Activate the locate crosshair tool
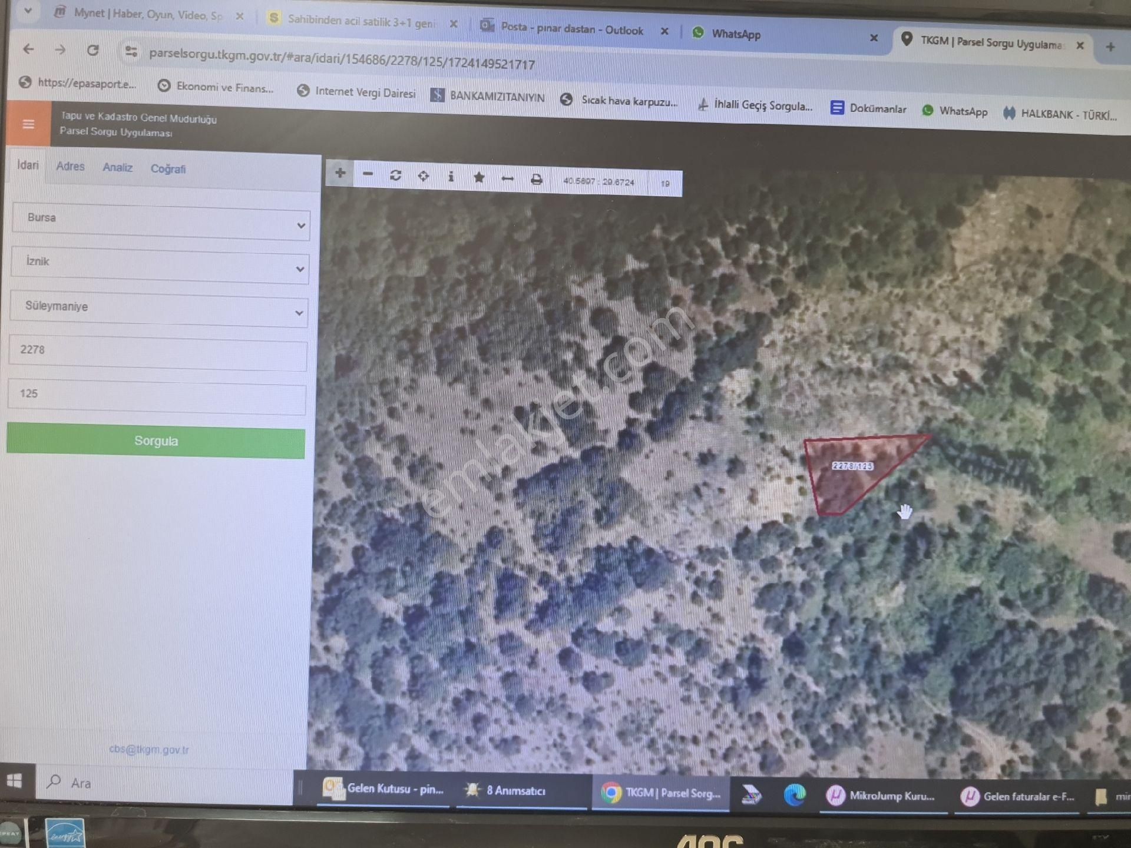 pyautogui.click(x=423, y=176)
